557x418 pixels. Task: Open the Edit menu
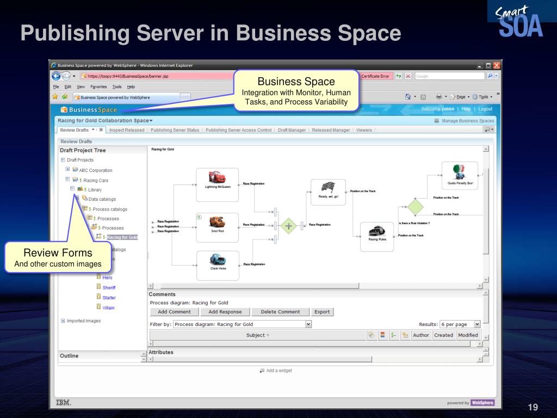[x=68, y=87]
